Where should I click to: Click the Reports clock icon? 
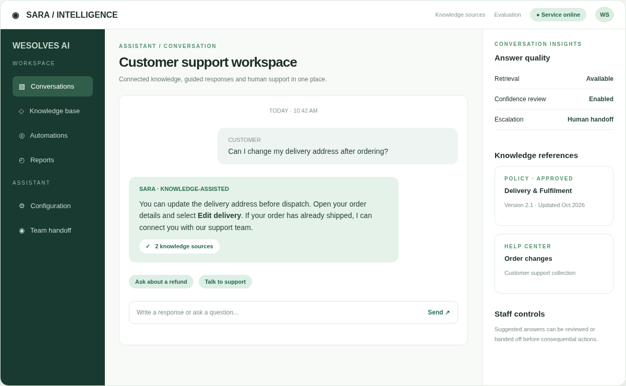tap(22, 160)
